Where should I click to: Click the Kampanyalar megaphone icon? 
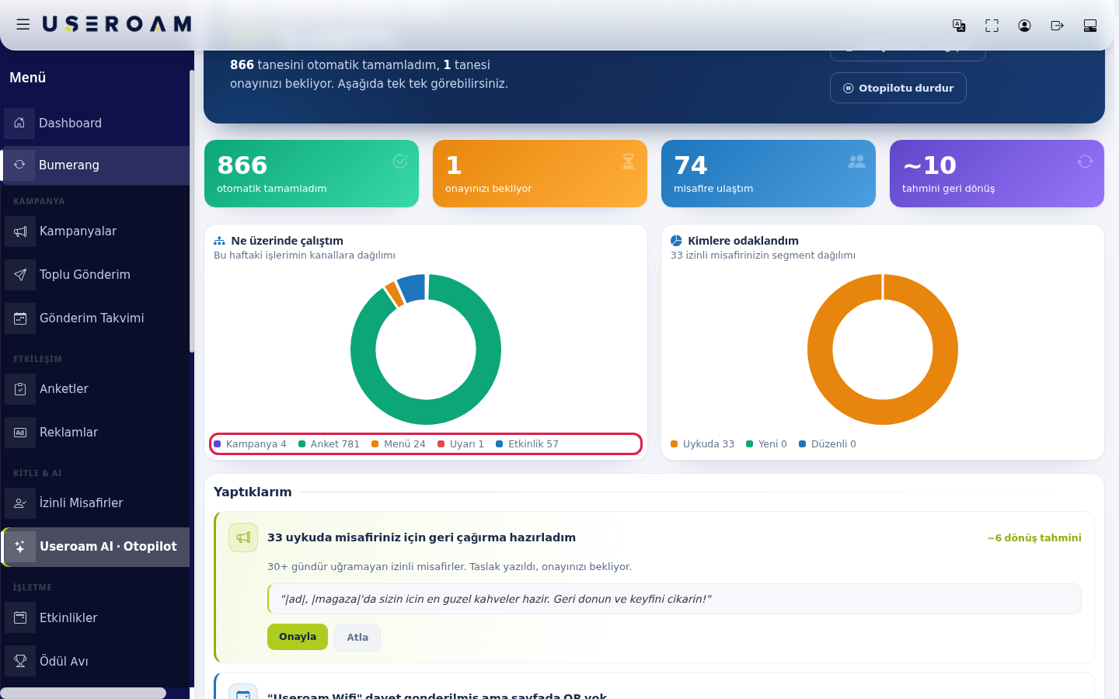20,231
